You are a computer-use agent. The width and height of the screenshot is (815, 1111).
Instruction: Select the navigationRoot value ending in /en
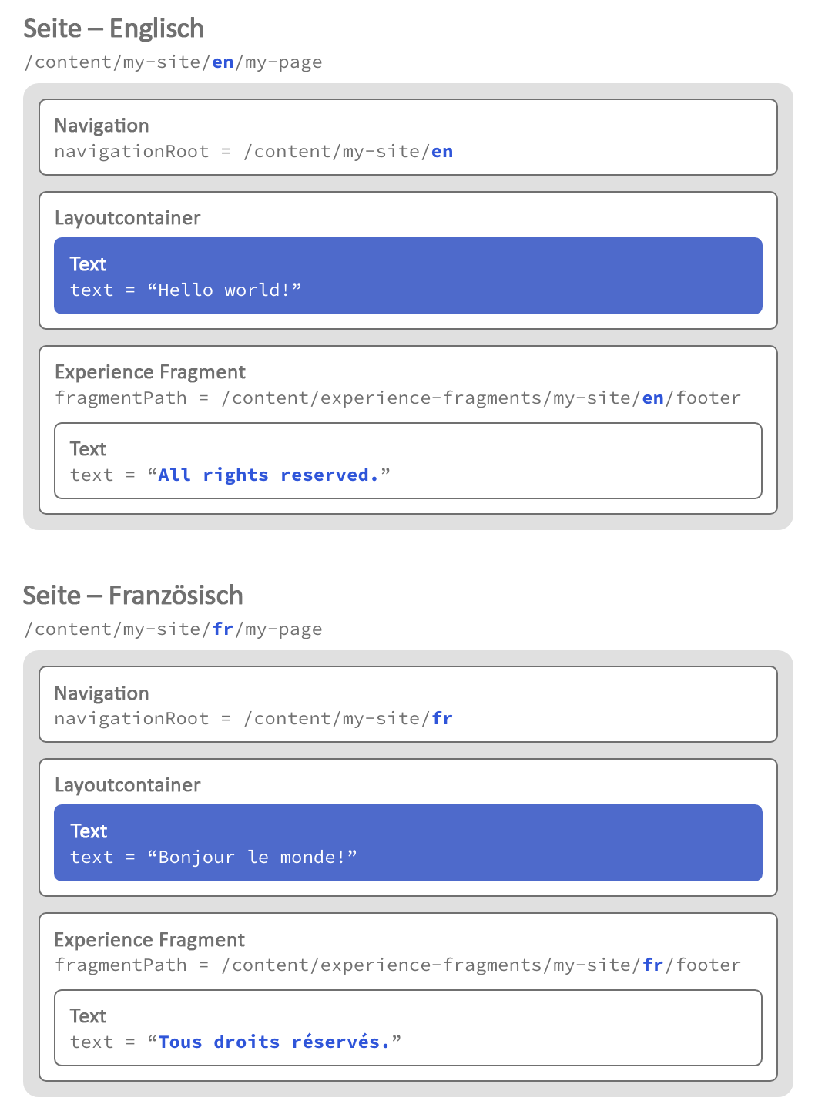click(348, 152)
